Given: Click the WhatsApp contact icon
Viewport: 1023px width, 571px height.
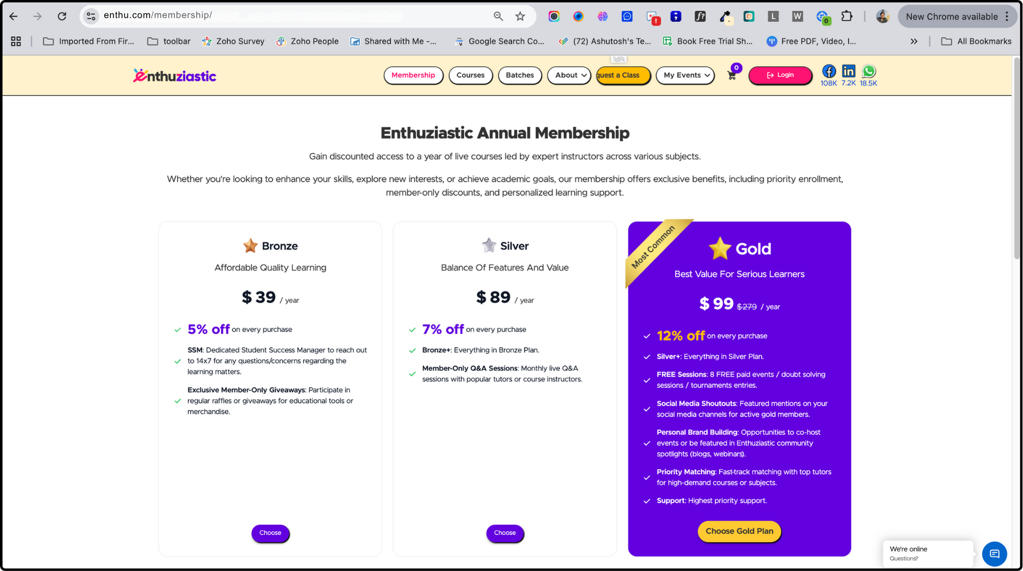Looking at the screenshot, I should pyautogui.click(x=869, y=72).
